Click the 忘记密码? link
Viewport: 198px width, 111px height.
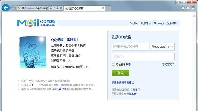click(x=168, y=64)
